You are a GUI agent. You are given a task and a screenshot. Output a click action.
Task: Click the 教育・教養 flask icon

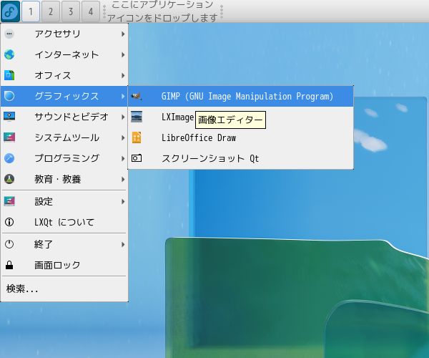point(9,179)
